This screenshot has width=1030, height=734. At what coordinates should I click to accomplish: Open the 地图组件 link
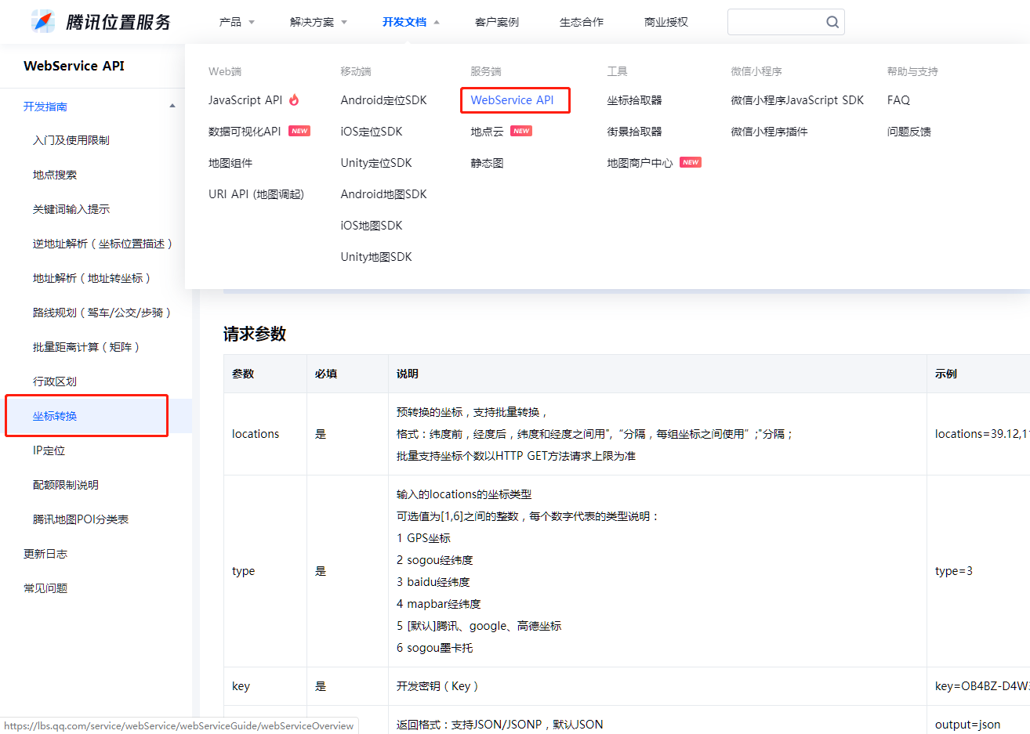[230, 163]
